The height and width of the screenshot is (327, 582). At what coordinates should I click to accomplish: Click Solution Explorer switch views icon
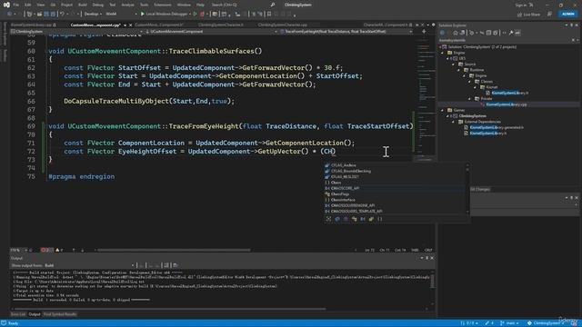(463, 33)
